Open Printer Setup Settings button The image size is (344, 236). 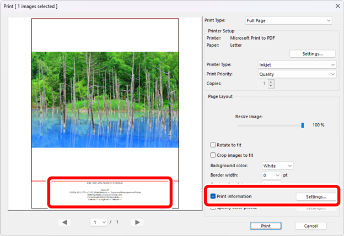point(313,54)
